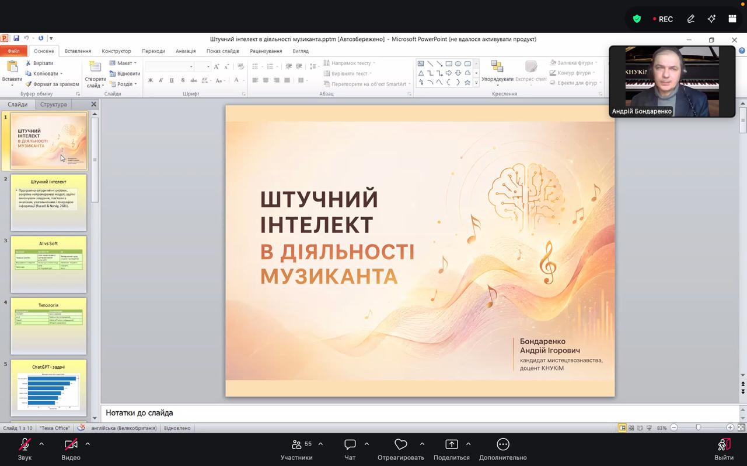Switch to the Вставлення ribbon tab

(78, 51)
